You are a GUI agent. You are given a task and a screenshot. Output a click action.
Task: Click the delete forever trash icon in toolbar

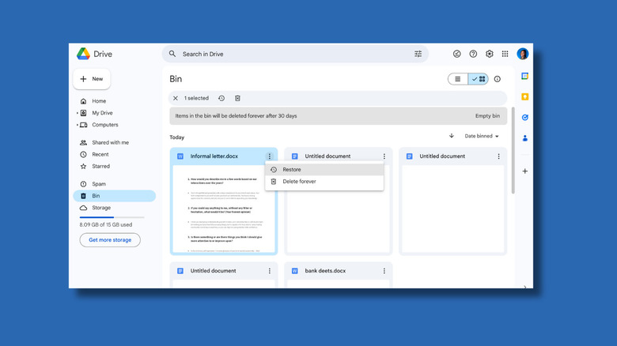237,99
